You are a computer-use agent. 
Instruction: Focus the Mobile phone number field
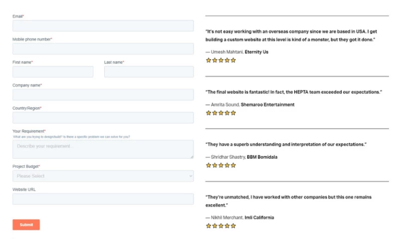point(103,49)
